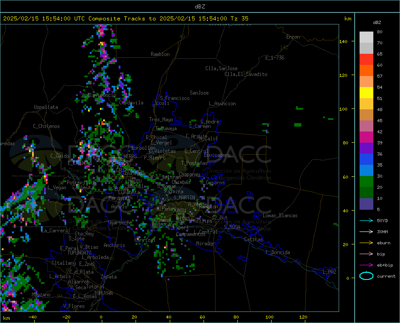400x323 pixels.
Task: Click the Tulumaya map label
Action: coord(166,128)
